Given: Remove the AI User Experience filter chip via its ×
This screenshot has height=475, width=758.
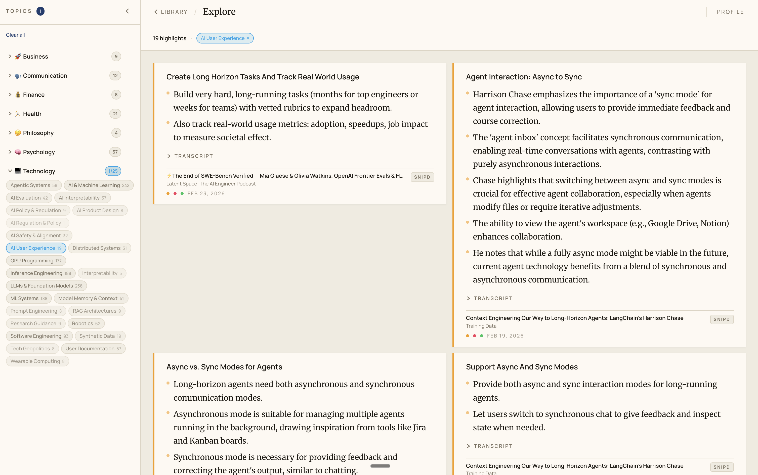Looking at the screenshot, I should pyautogui.click(x=248, y=38).
